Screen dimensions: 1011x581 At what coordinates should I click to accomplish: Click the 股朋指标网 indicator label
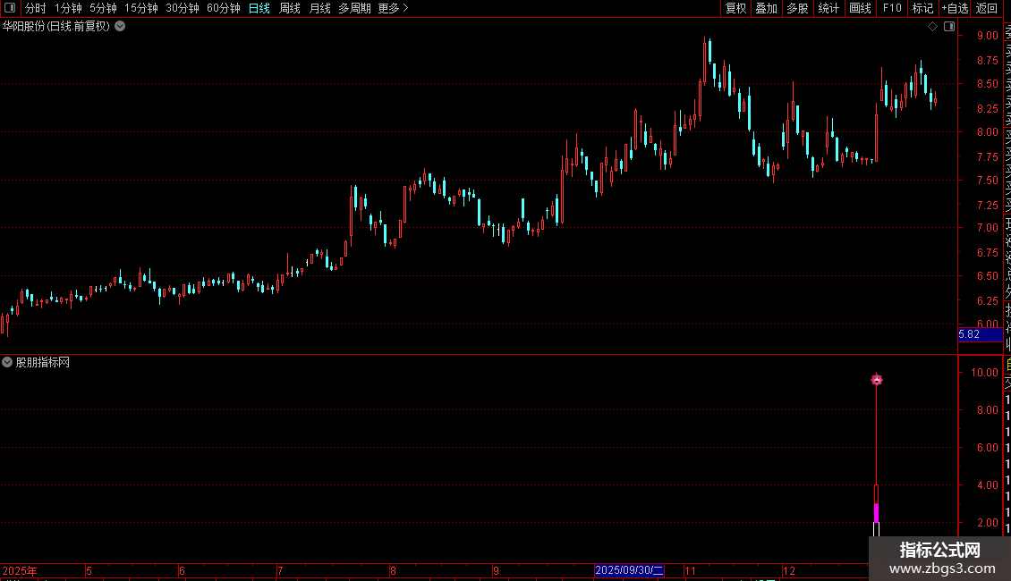(43, 363)
